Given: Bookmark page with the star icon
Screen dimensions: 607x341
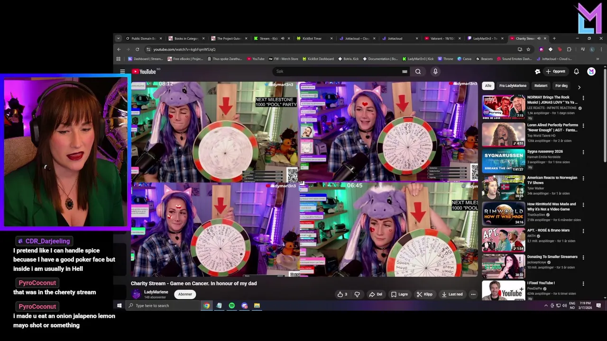Looking at the screenshot, I should pyautogui.click(x=529, y=49).
